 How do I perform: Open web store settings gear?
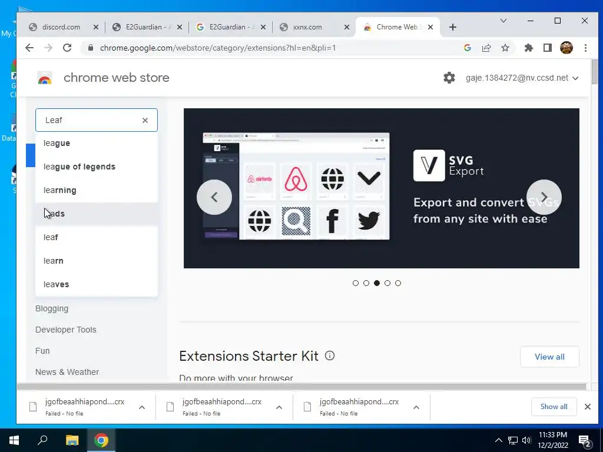449,78
